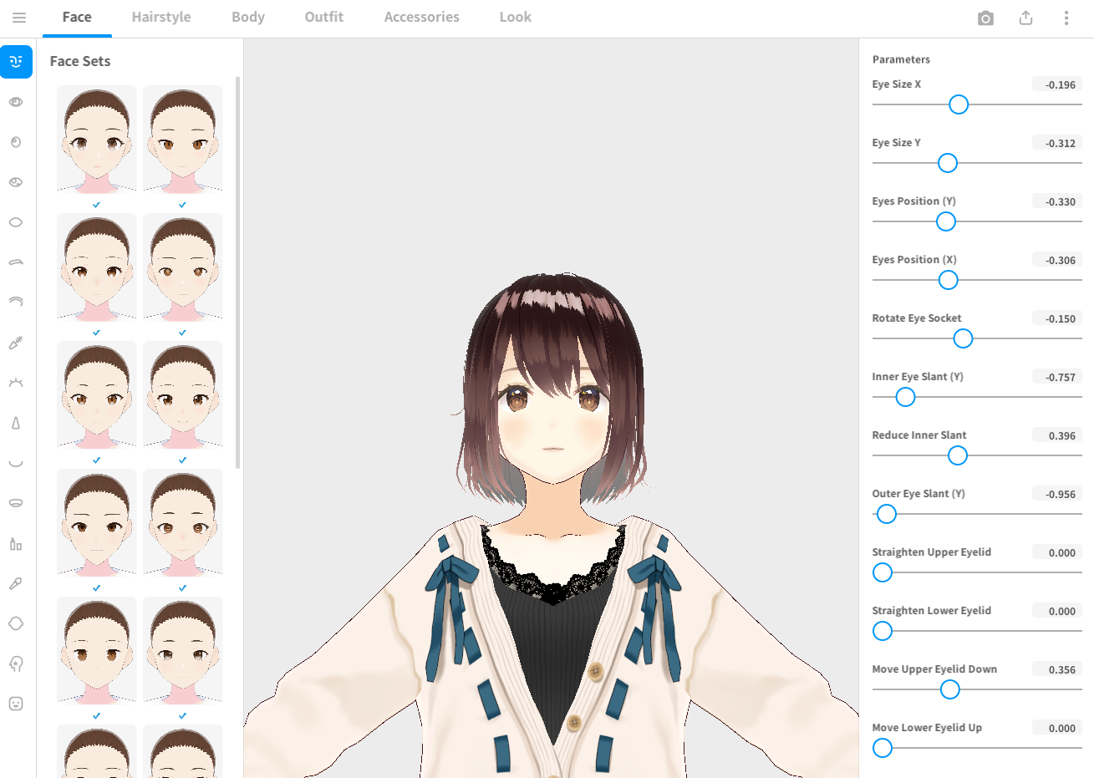
Task: Choose the top-right face set thumbnail
Action: coord(183,140)
